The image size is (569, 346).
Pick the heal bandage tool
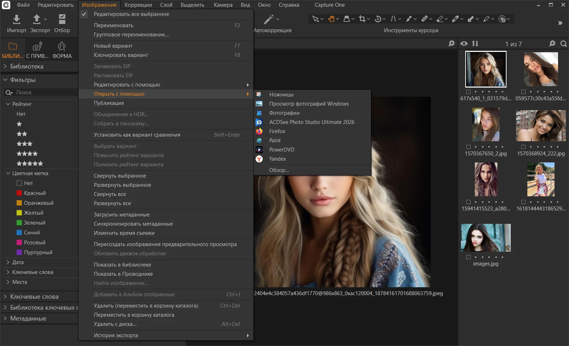[425, 19]
